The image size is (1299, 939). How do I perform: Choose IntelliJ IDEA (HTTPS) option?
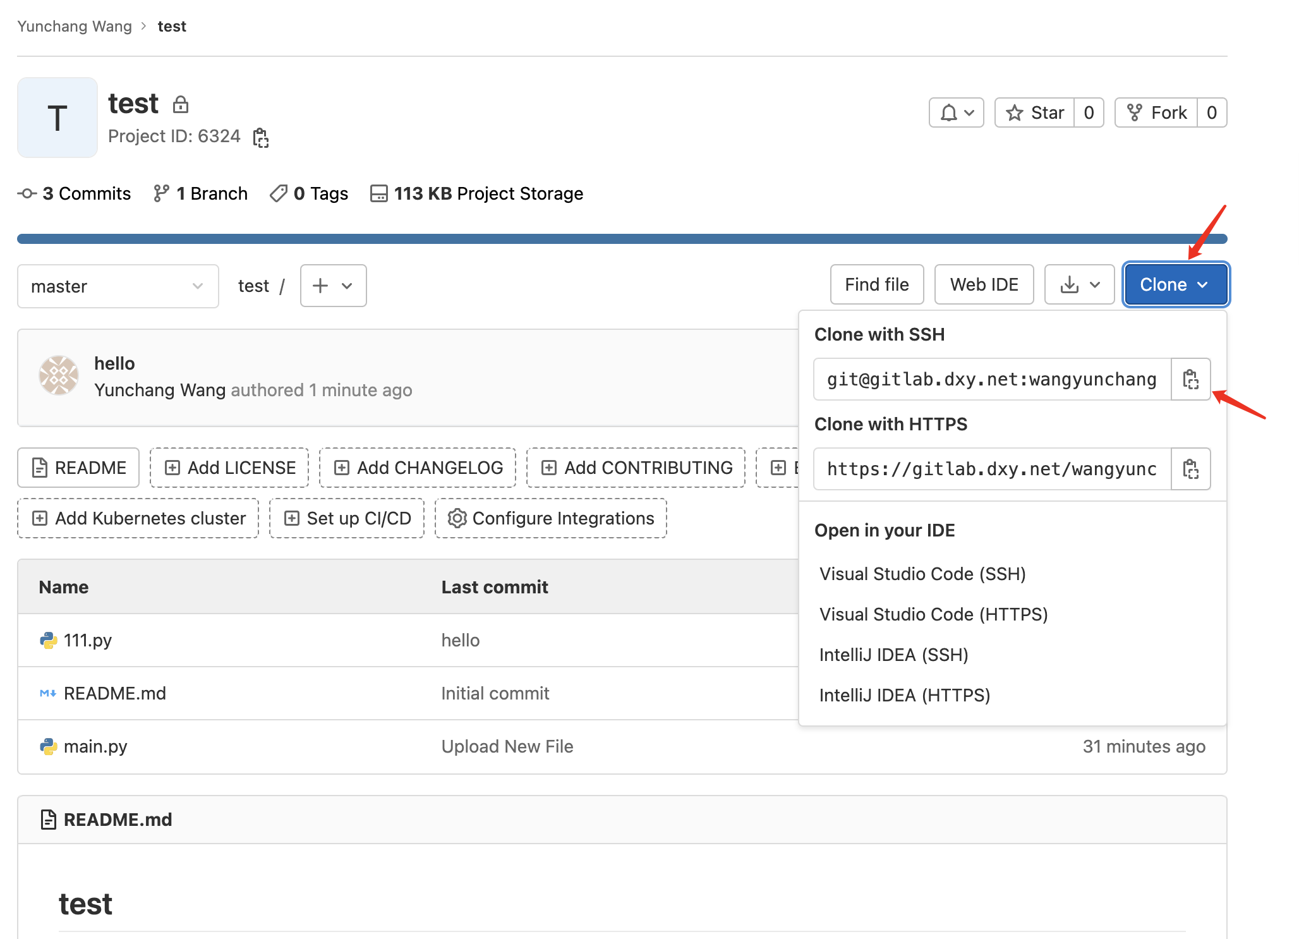click(x=905, y=695)
